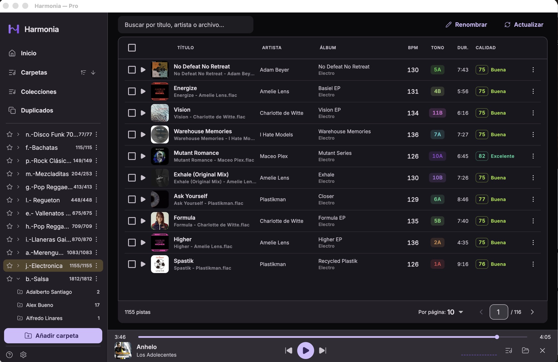
Task: Expand the e.- Vallenatos folder
Action: [x=18, y=213]
